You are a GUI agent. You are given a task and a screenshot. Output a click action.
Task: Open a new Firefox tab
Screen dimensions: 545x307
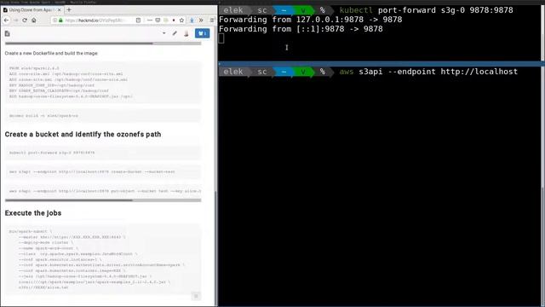coord(69,9)
